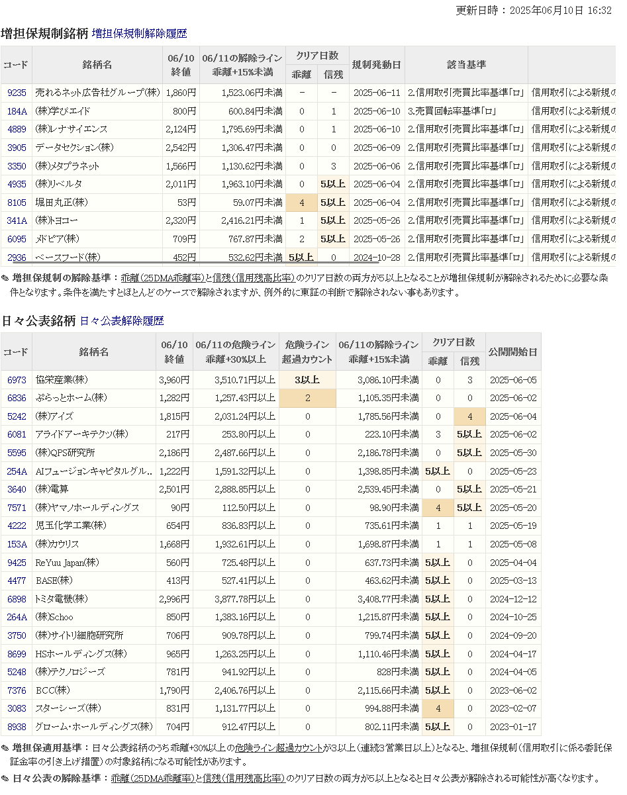Click the 1,860円 closing price cell
The image size is (627, 795).
coord(181,93)
